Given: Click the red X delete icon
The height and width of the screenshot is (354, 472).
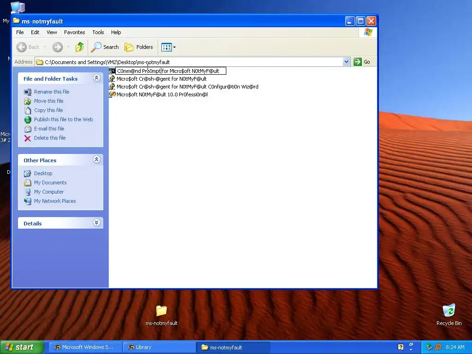Looking at the screenshot, I should (28, 138).
